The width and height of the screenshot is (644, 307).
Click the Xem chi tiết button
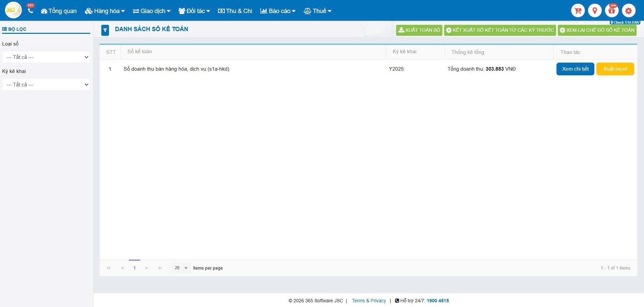pos(575,69)
